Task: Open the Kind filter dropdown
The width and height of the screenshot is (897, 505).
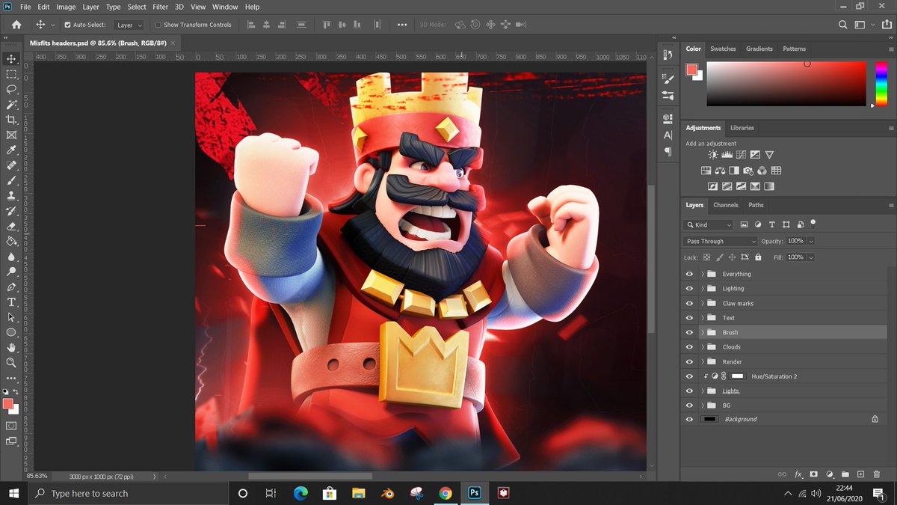Action: [709, 224]
